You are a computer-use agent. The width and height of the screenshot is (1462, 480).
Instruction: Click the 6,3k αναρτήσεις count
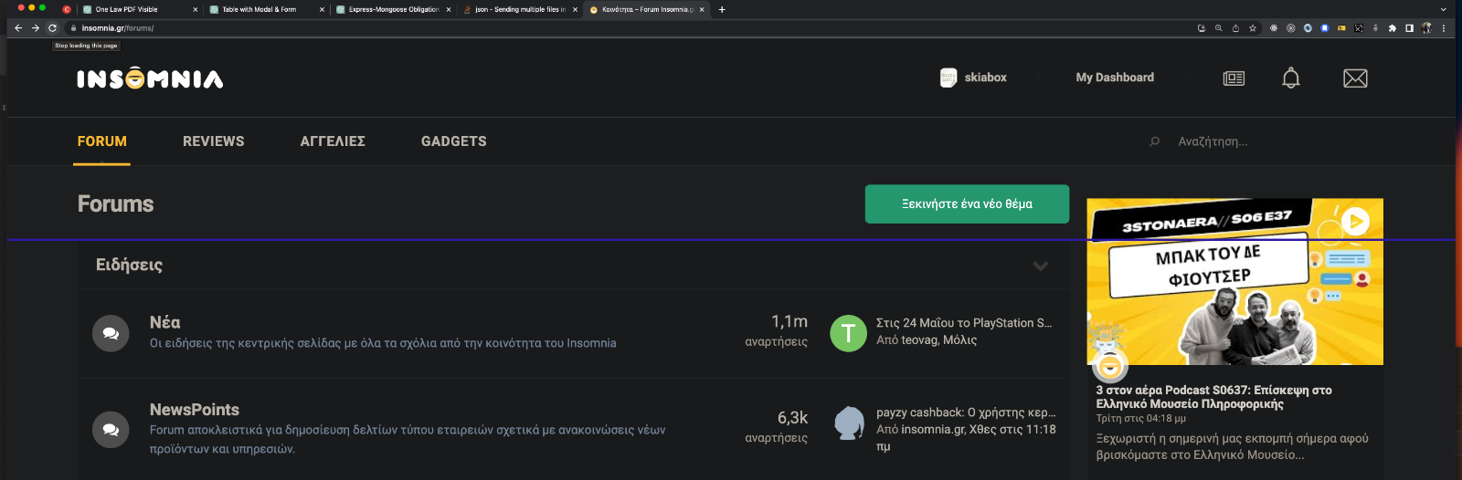coord(777,427)
